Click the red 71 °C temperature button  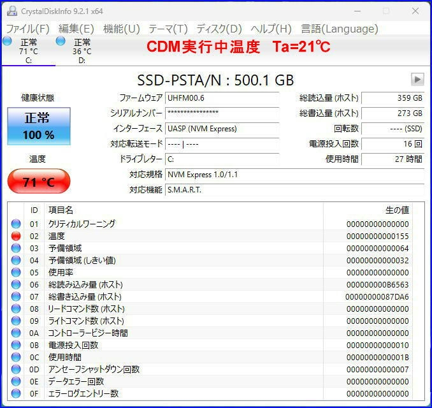click(x=39, y=182)
